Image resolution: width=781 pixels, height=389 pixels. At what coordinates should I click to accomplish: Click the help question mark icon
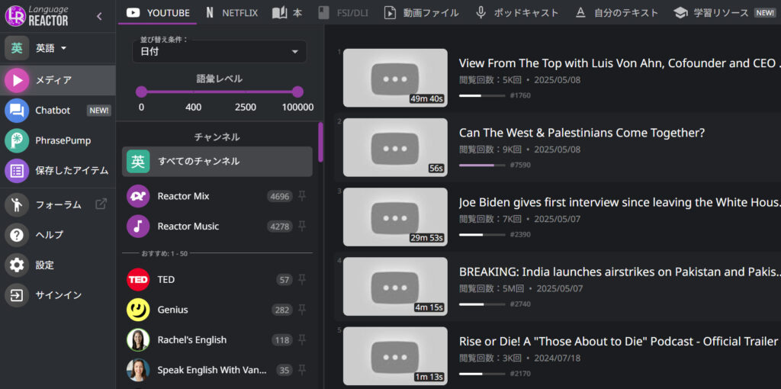point(17,235)
